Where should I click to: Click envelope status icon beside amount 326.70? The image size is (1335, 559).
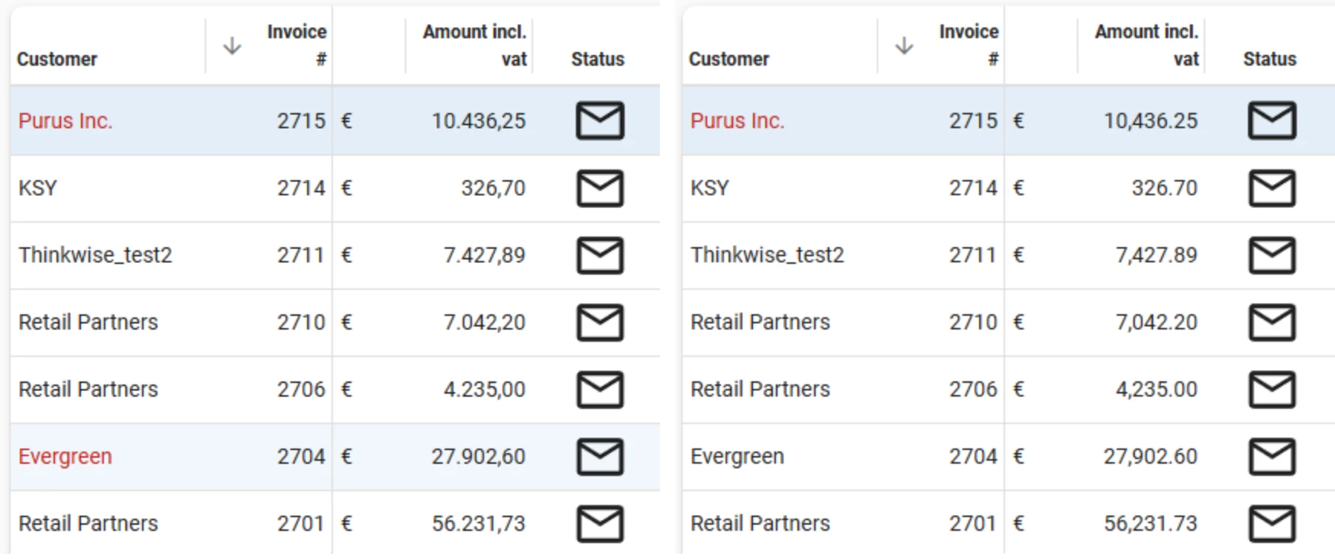pos(1272,188)
